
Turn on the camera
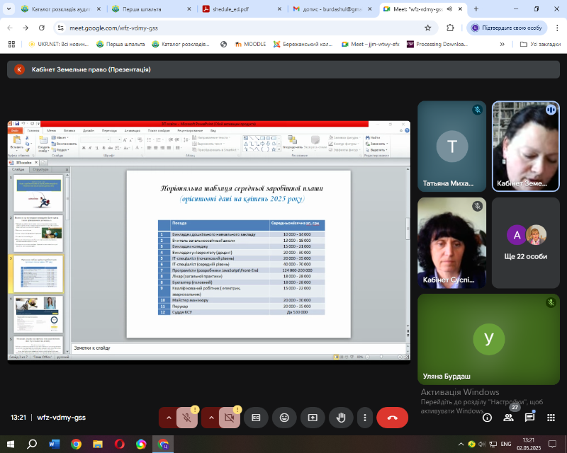[230, 418]
